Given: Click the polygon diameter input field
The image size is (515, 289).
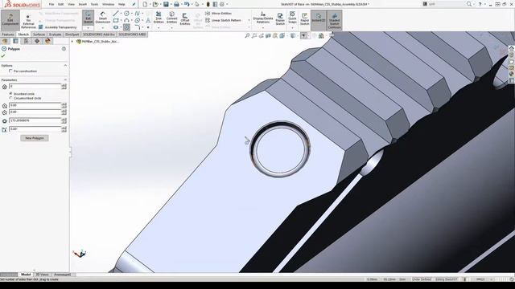Looking at the screenshot, I should (35, 120).
